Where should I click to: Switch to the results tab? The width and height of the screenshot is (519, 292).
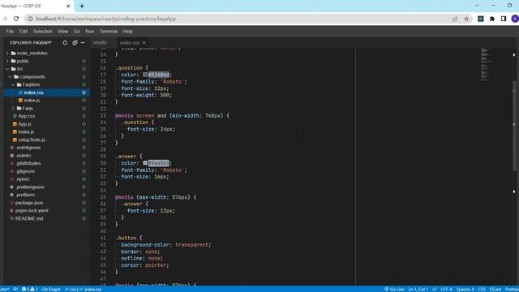coord(100,43)
